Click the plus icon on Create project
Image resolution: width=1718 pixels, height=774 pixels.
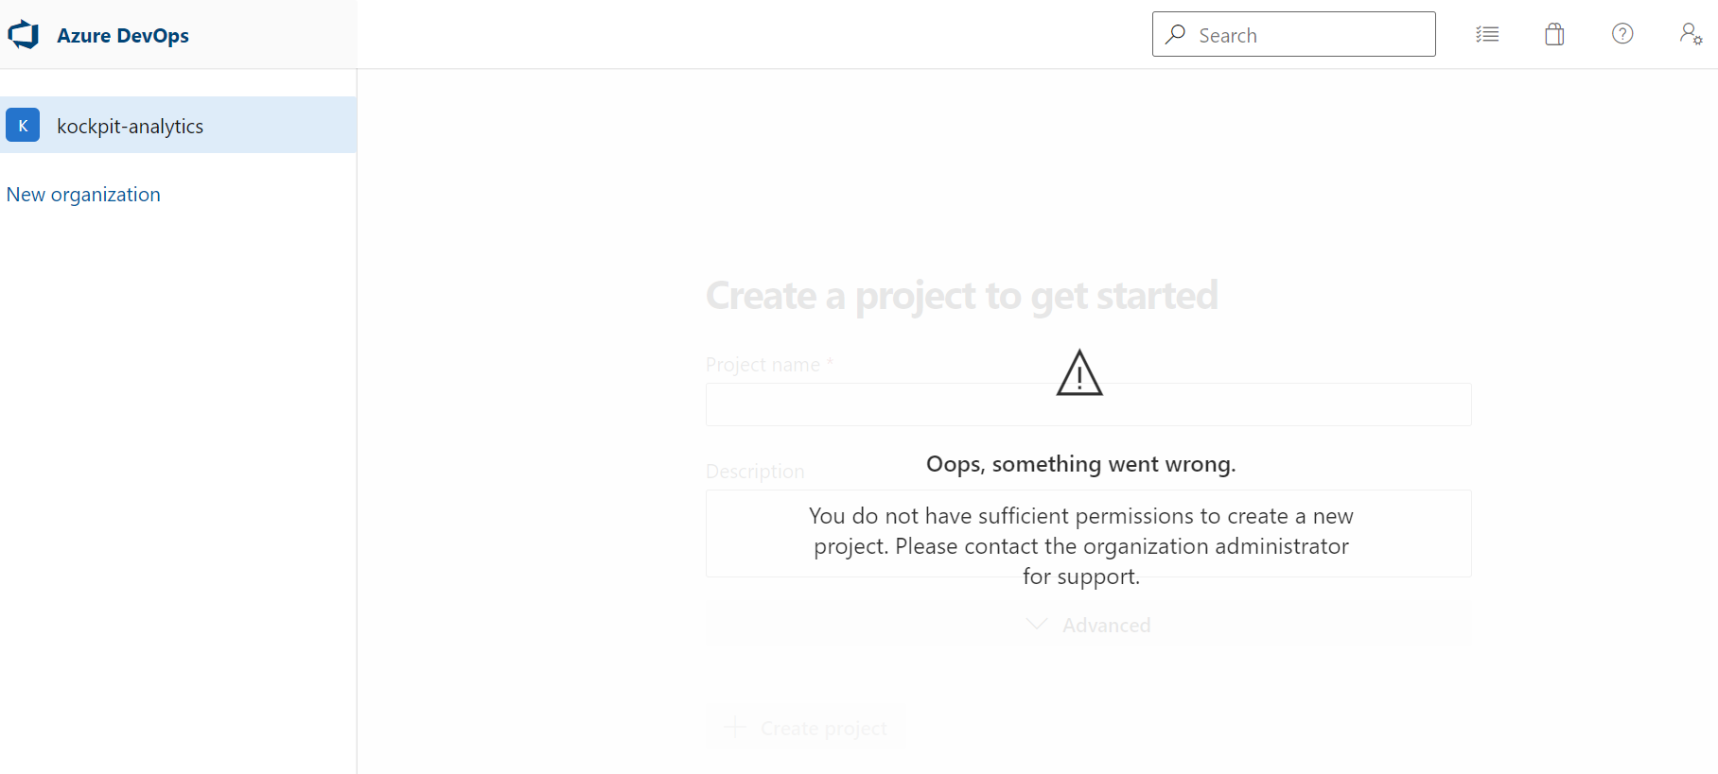pos(734,727)
